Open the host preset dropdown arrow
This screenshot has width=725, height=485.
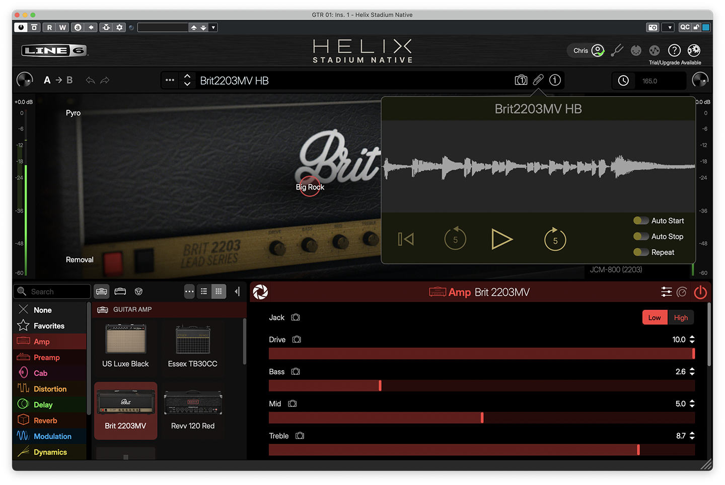click(x=213, y=27)
